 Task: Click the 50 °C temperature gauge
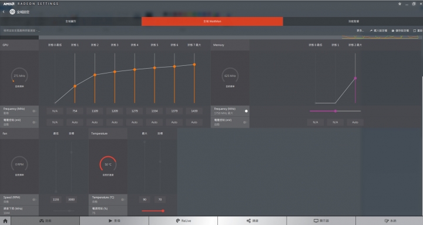coord(108,164)
